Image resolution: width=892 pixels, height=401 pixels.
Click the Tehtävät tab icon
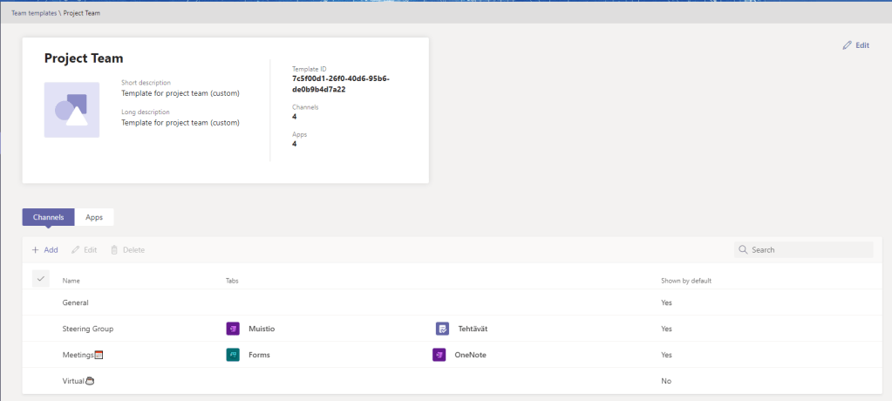(x=443, y=329)
